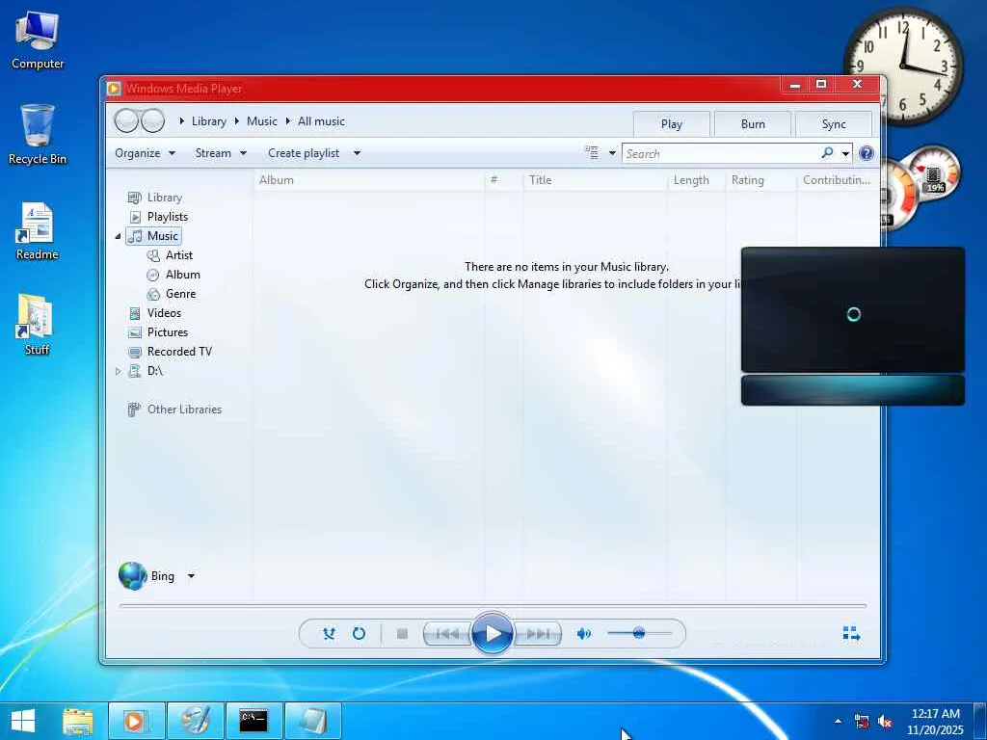The width and height of the screenshot is (987, 740).
Task: Open the Windows Start button
Action: [x=23, y=721]
